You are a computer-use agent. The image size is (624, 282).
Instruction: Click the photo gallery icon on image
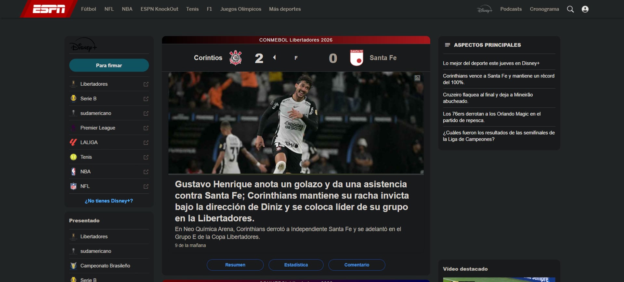[417, 78]
